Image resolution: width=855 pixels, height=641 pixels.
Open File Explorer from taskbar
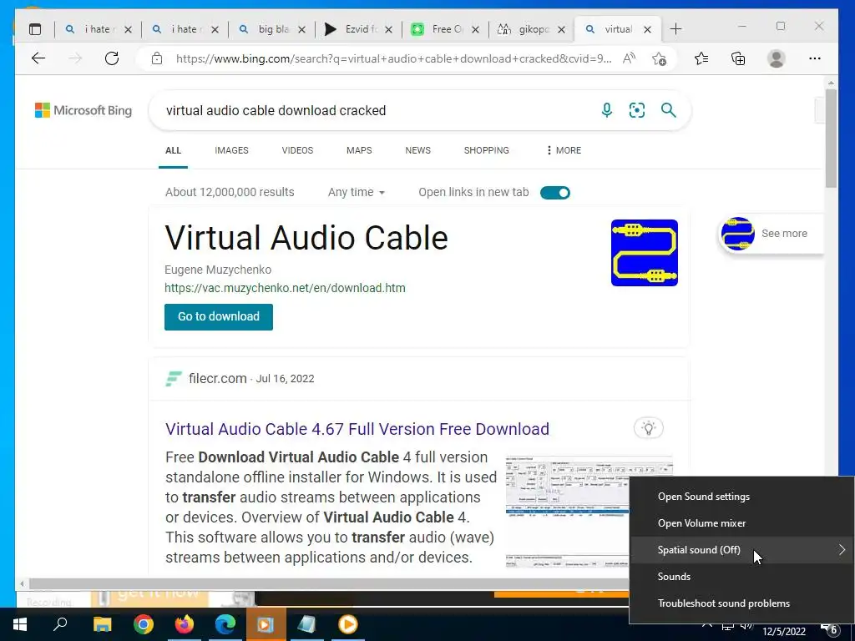tap(102, 624)
